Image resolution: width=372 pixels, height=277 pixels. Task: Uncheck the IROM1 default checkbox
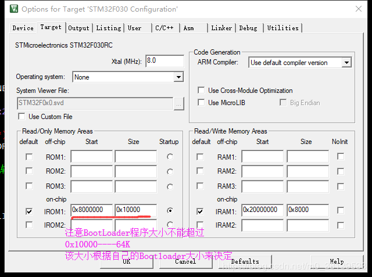pos(29,211)
